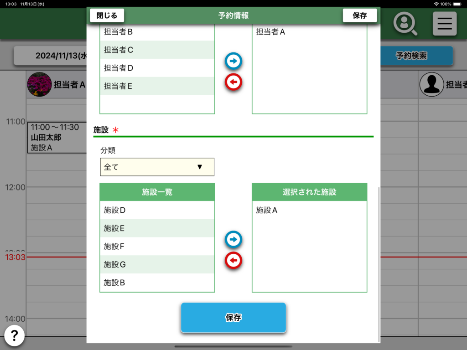Open the customer search magnifier icon
Image resolution: width=467 pixels, height=350 pixels.
point(405,24)
